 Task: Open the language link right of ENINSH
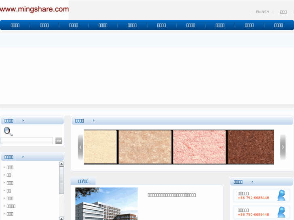pos(283,12)
